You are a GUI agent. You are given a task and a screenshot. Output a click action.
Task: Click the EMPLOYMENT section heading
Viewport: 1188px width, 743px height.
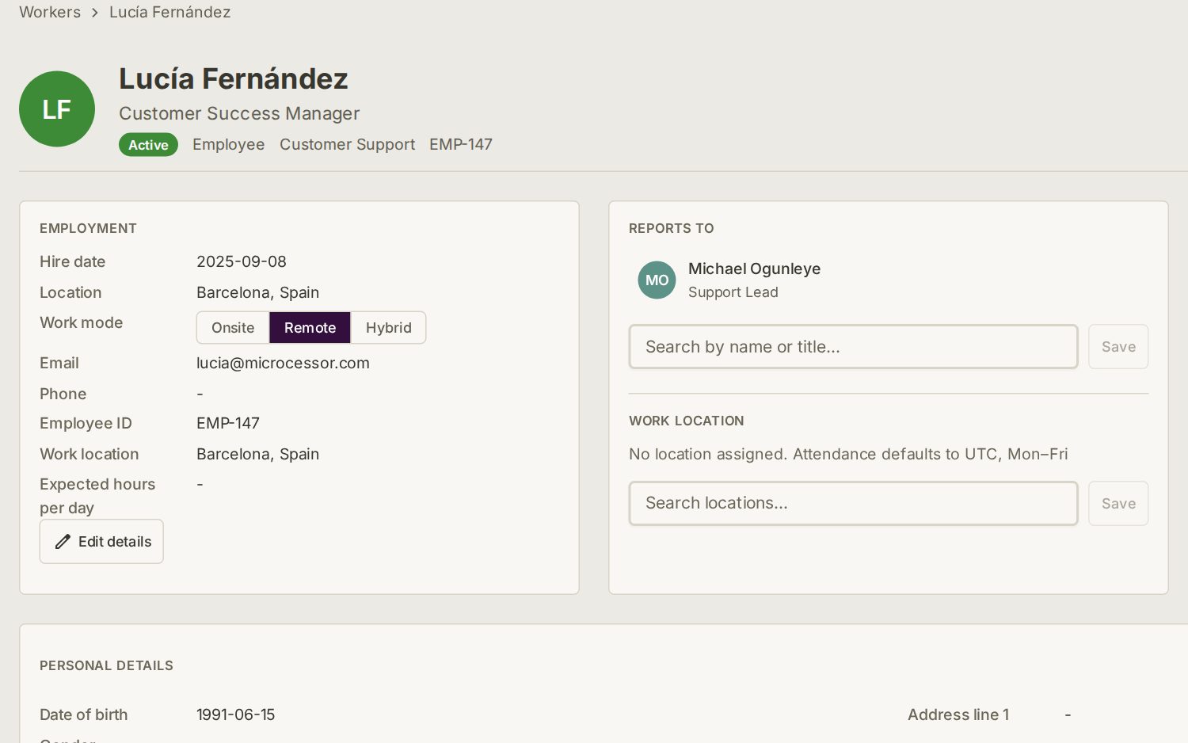[x=88, y=229]
